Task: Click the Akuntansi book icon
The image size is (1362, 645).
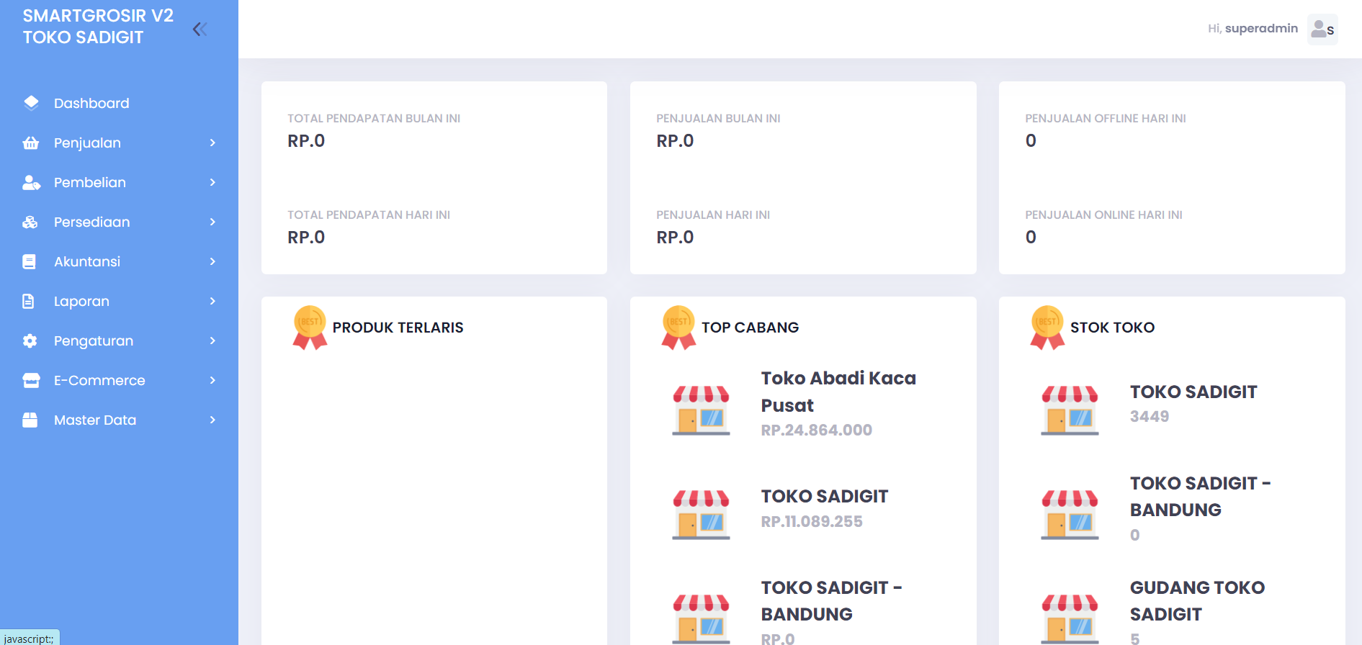Action: [30, 261]
